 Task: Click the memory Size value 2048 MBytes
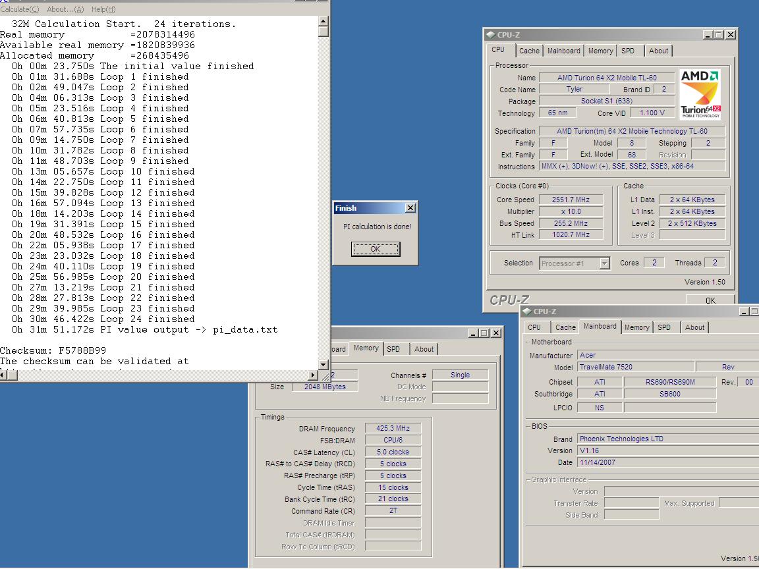pyautogui.click(x=325, y=387)
